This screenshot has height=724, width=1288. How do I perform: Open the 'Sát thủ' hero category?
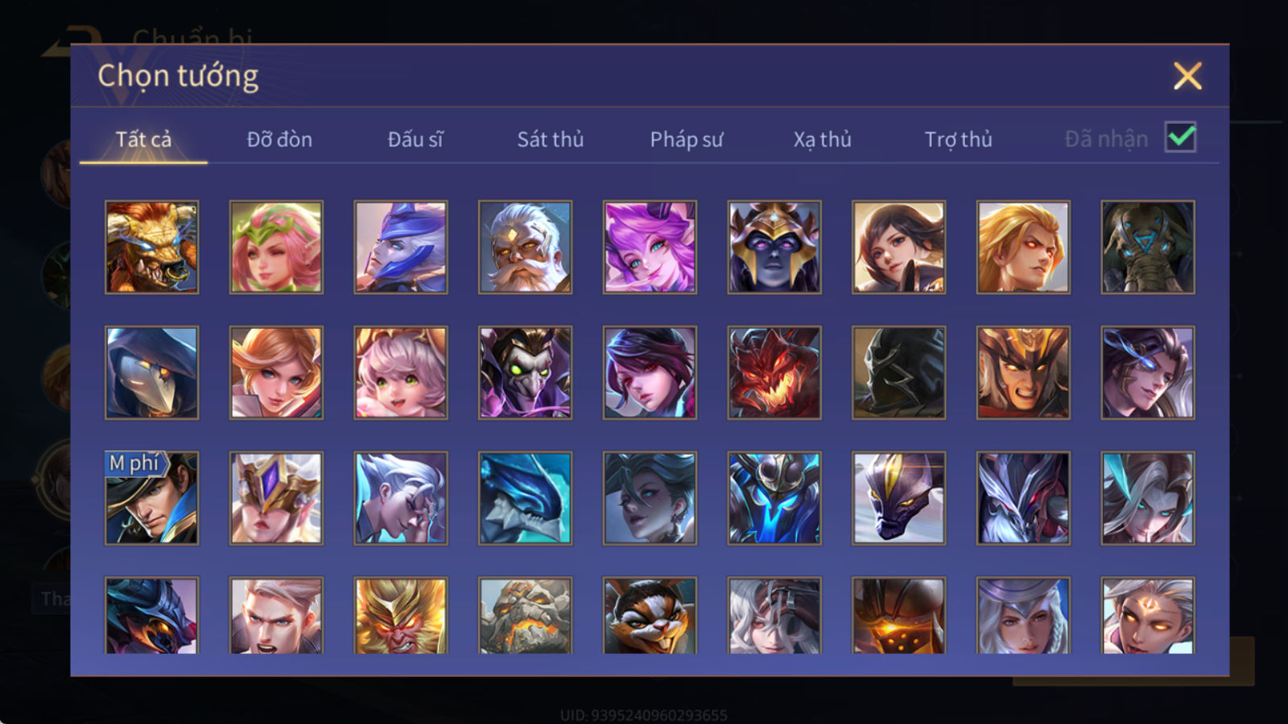coord(551,139)
